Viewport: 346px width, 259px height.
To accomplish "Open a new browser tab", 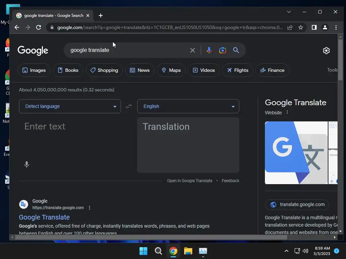I will [101, 16].
